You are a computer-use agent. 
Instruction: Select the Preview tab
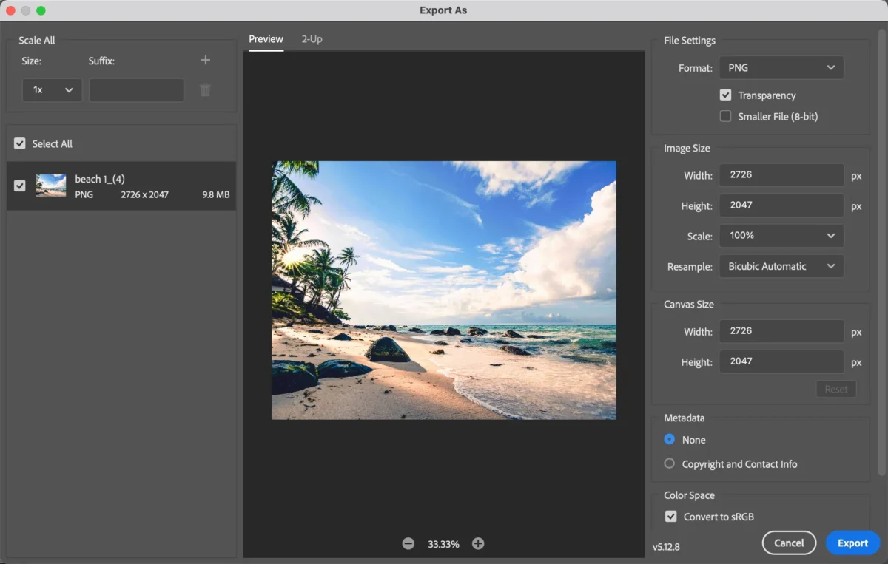[x=266, y=39]
